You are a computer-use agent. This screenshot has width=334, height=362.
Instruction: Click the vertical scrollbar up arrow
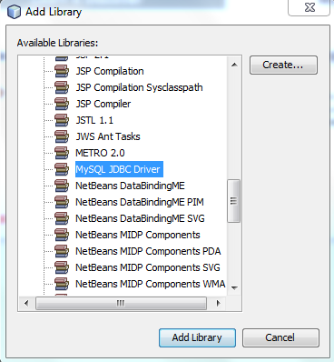pyautogui.click(x=234, y=65)
